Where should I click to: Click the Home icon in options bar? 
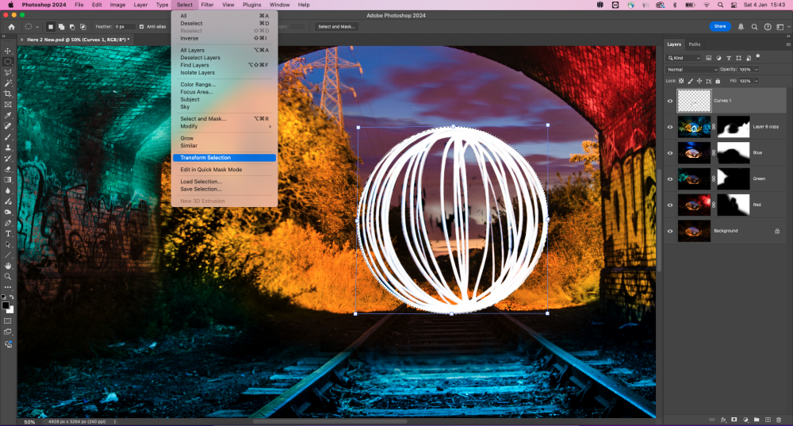coord(11,26)
